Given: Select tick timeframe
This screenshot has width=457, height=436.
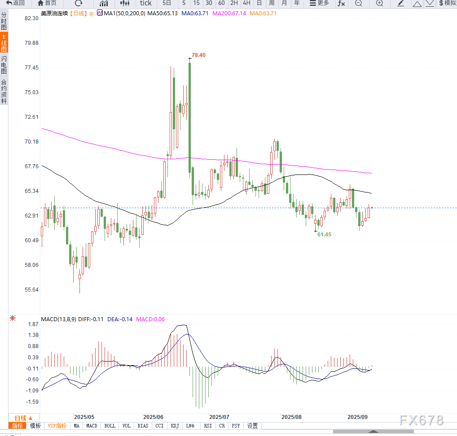Looking at the screenshot, I should pyautogui.click(x=146, y=3).
